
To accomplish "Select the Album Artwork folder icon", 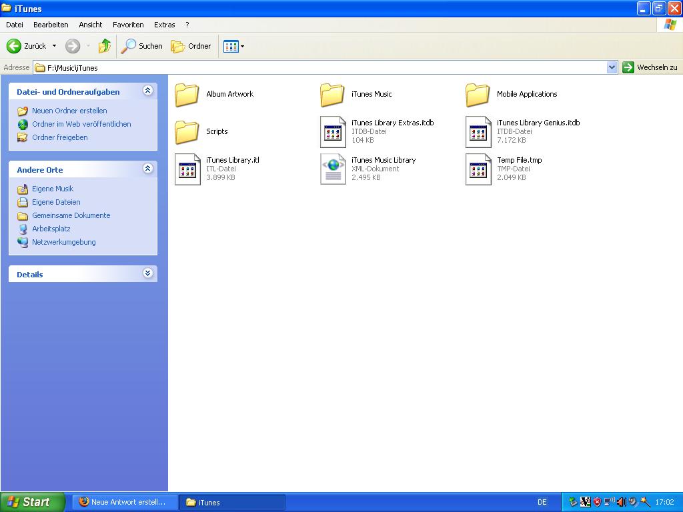I will point(187,95).
